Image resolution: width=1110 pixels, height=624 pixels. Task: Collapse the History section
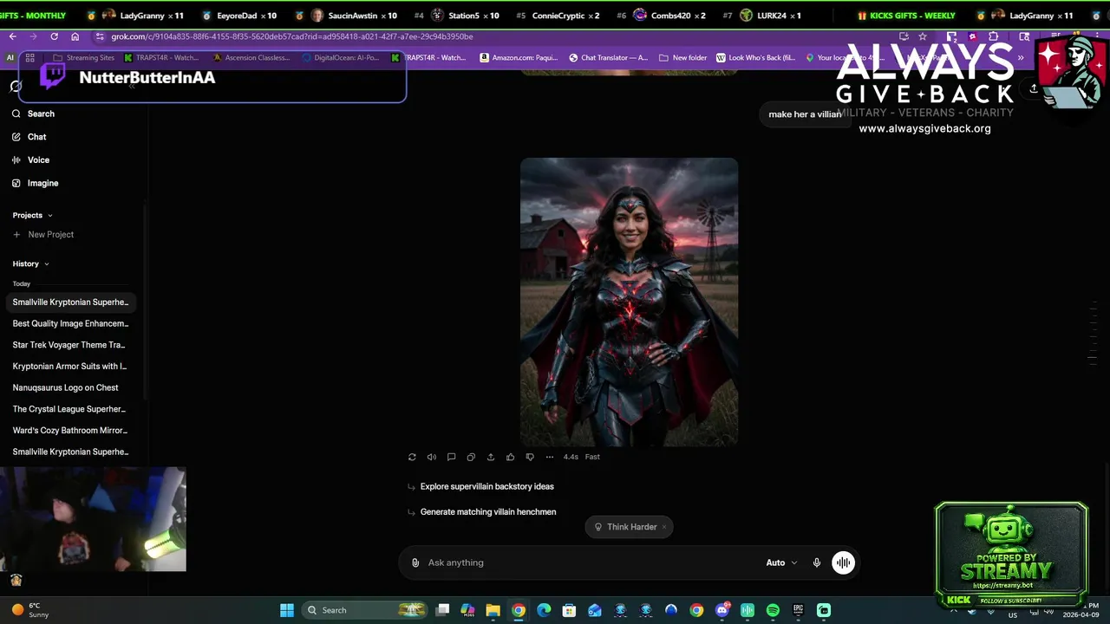[x=31, y=263]
